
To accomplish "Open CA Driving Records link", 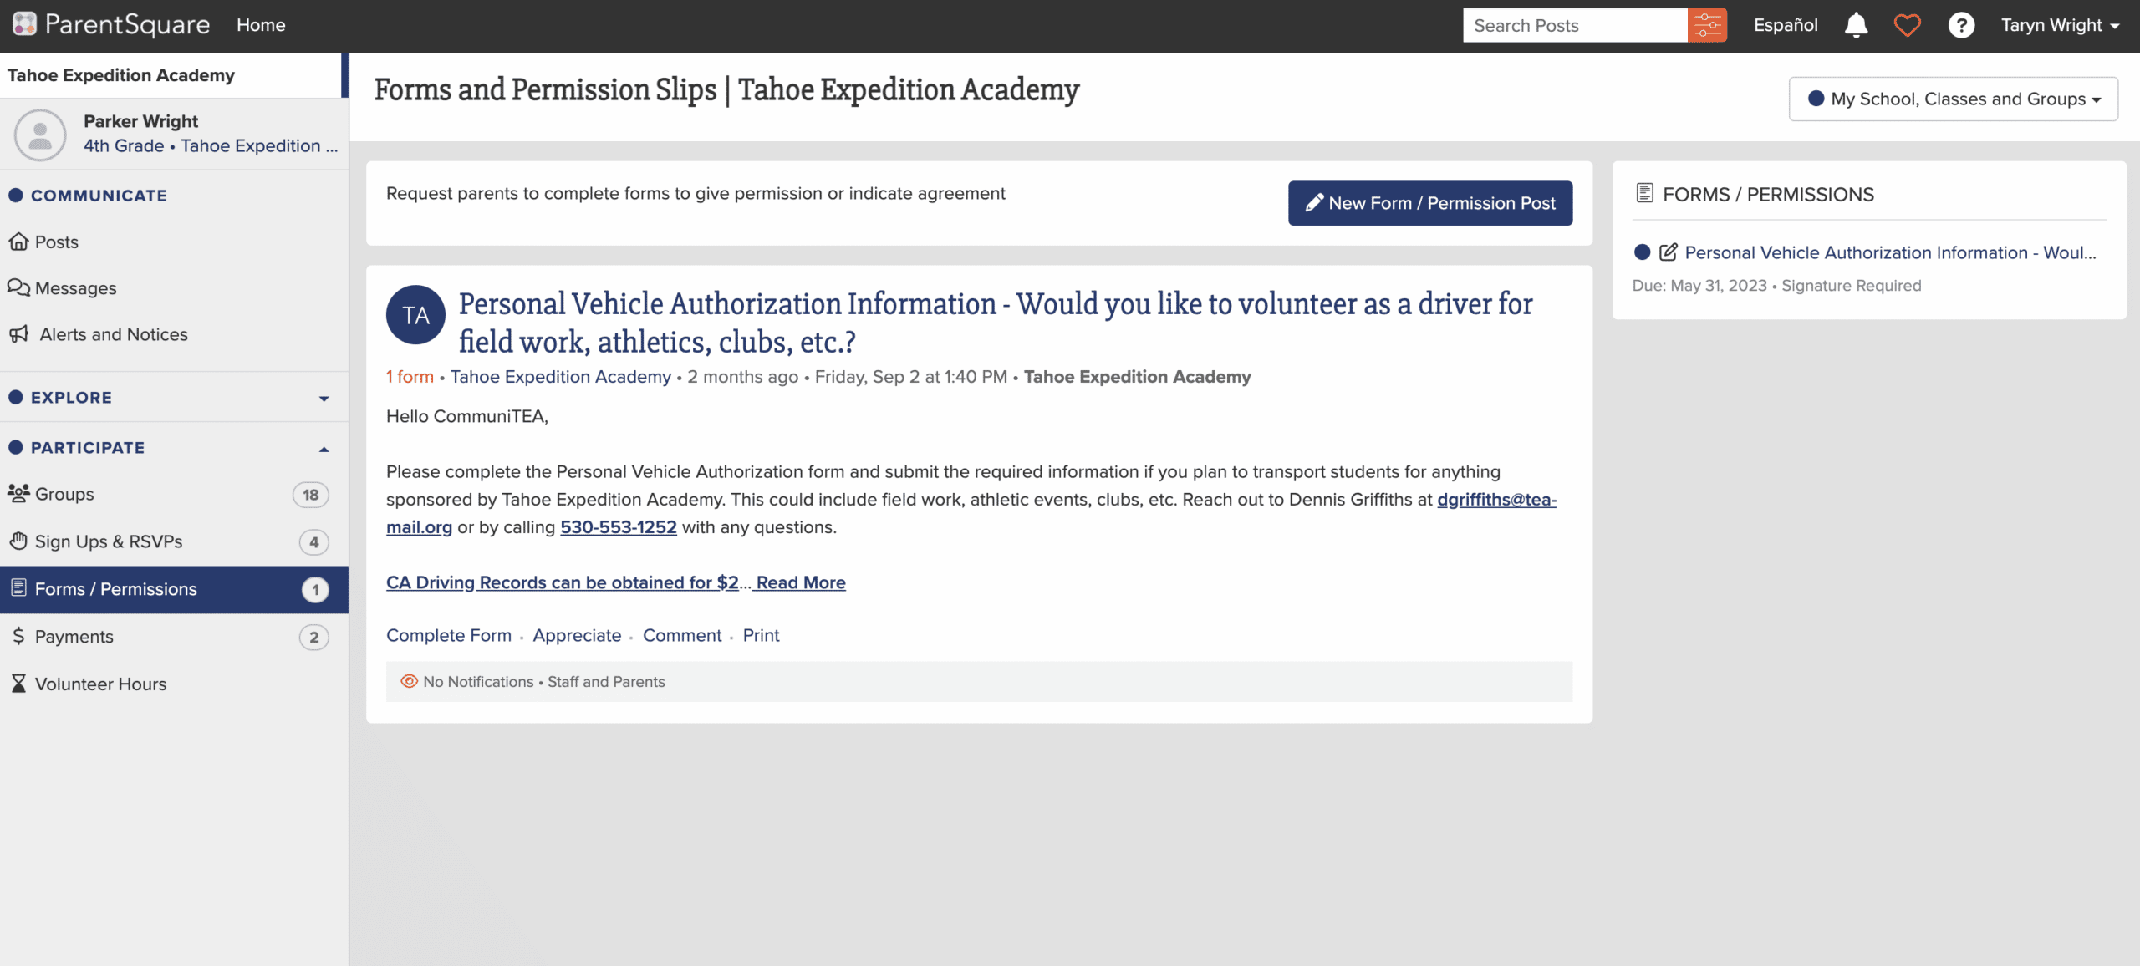I will coord(562,582).
